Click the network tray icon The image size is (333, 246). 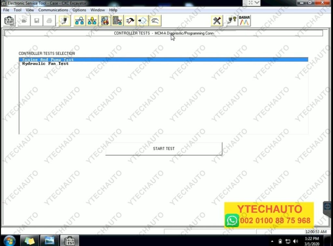tap(288, 241)
